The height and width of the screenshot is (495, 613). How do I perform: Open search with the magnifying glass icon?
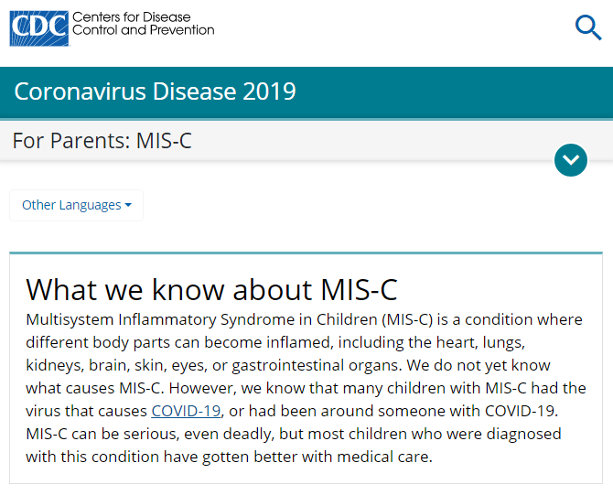tap(587, 28)
